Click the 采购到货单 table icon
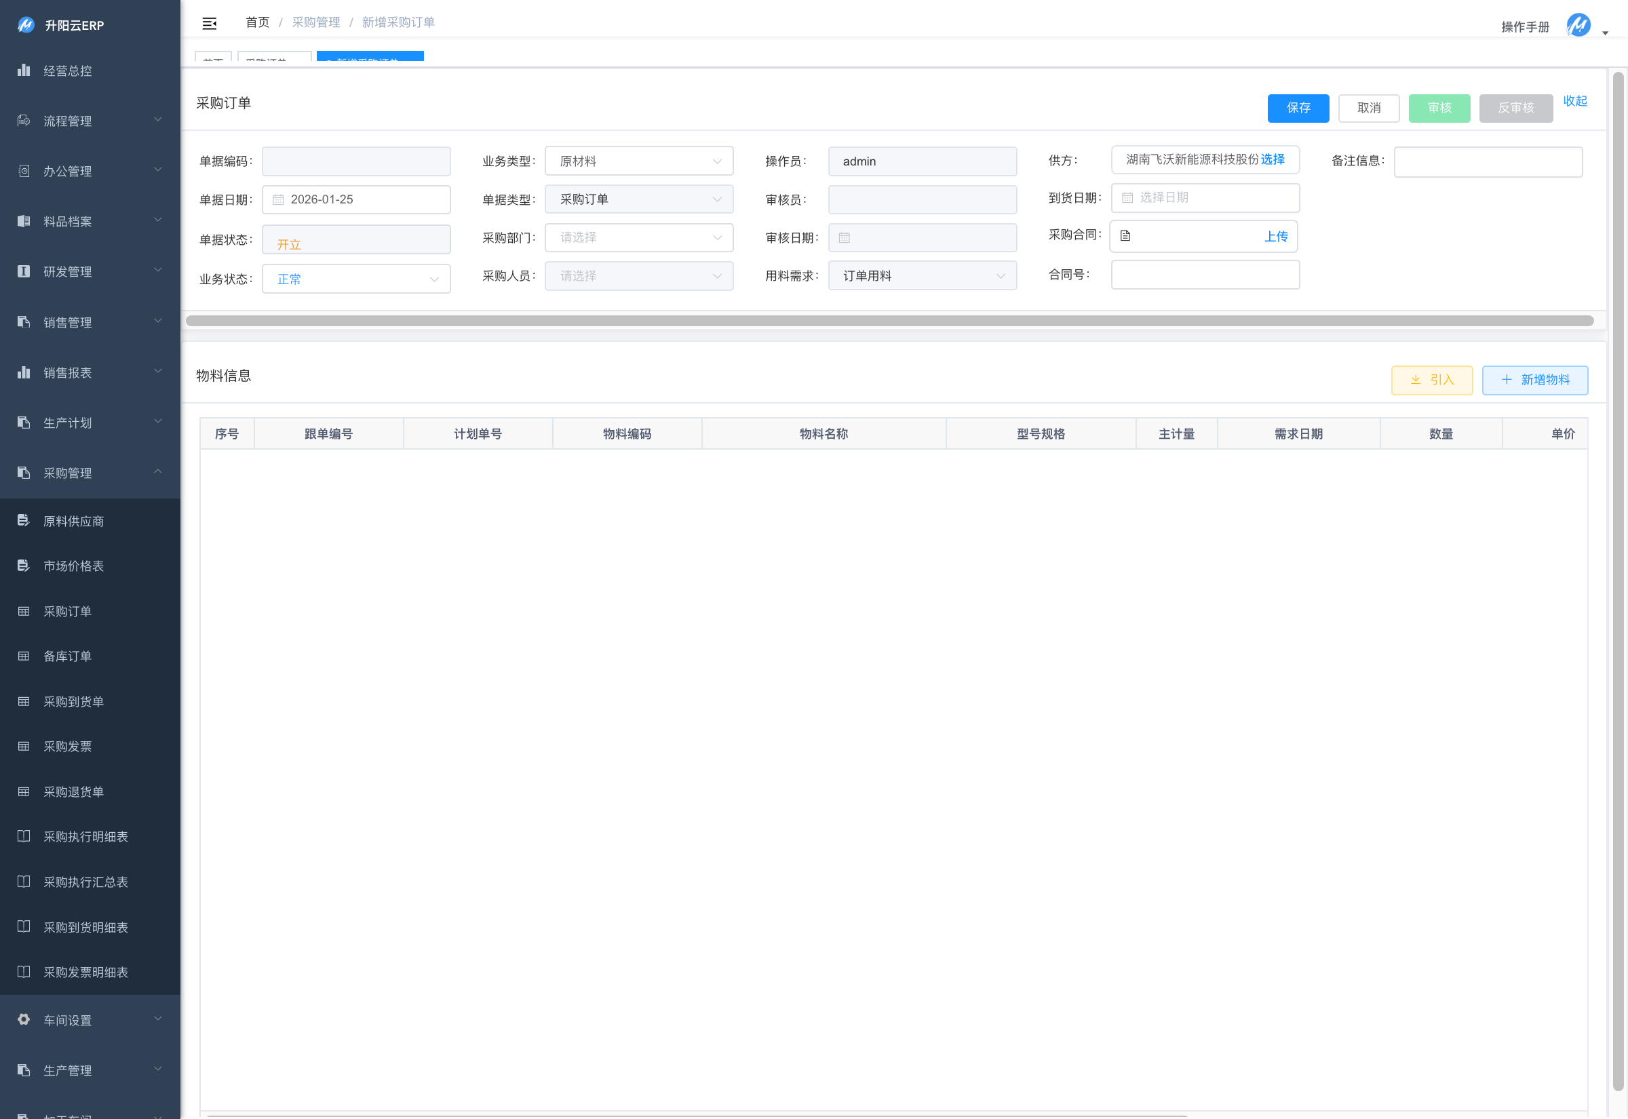The width and height of the screenshot is (1628, 1119). (x=24, y=702)
